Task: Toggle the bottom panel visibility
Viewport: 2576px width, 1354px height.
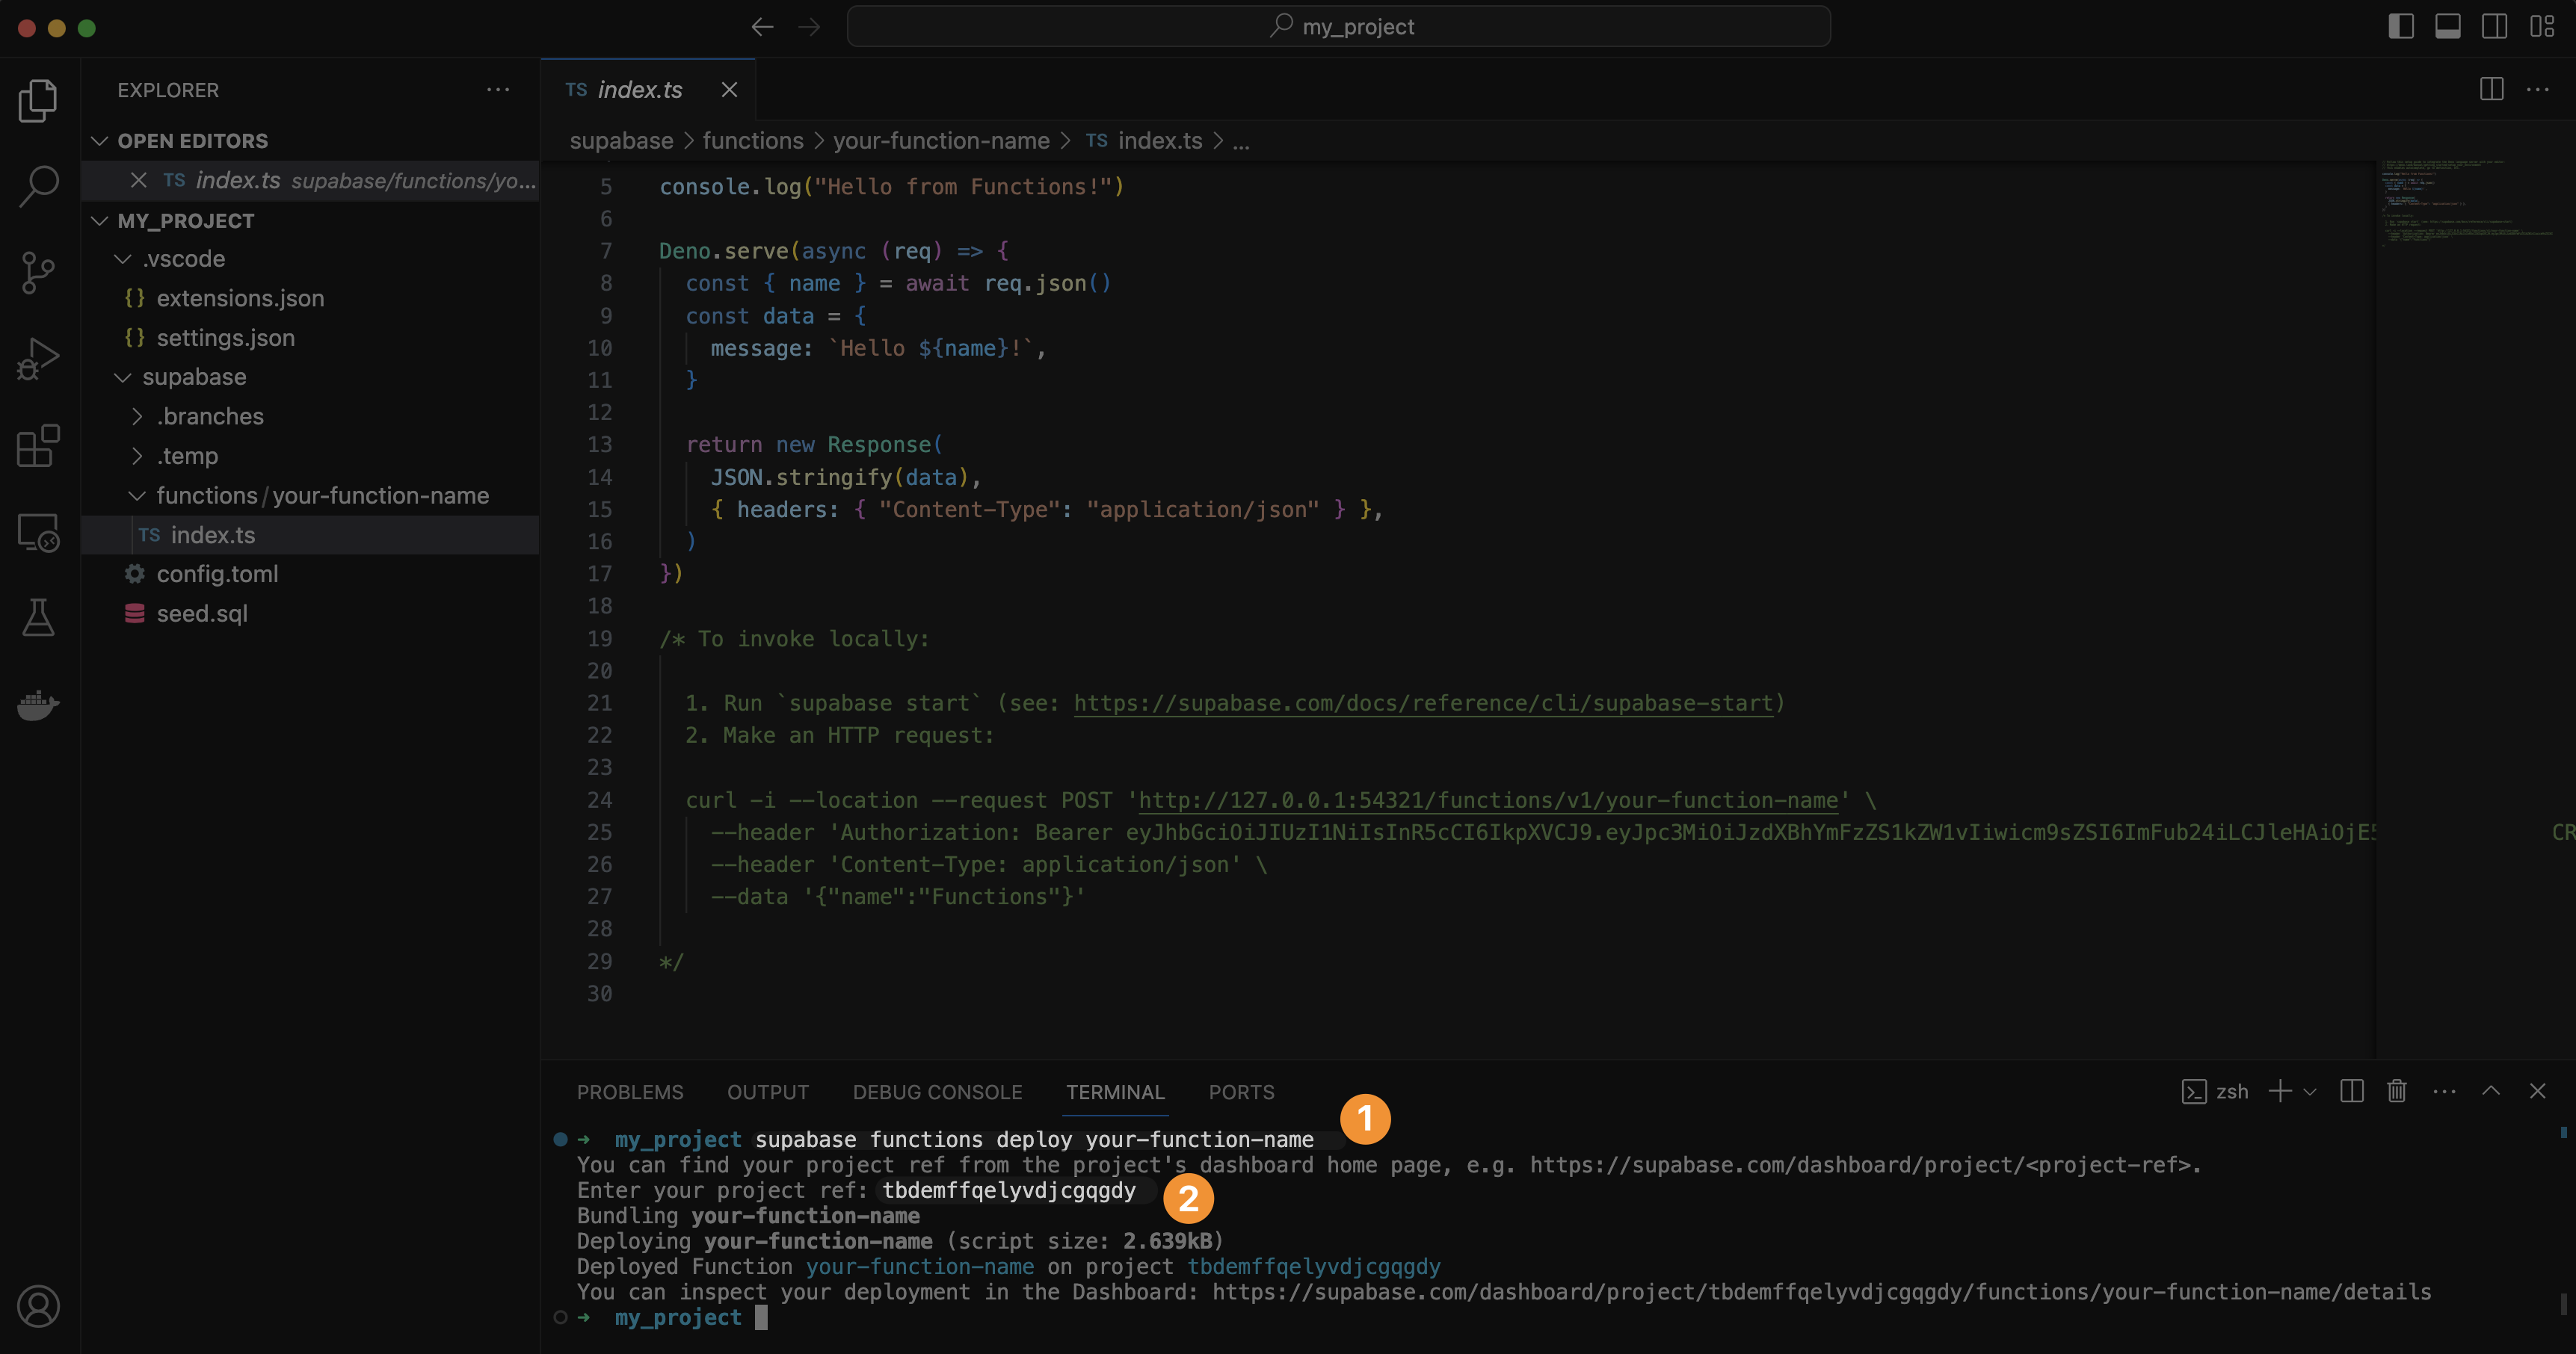Action: coord(2447,27)
